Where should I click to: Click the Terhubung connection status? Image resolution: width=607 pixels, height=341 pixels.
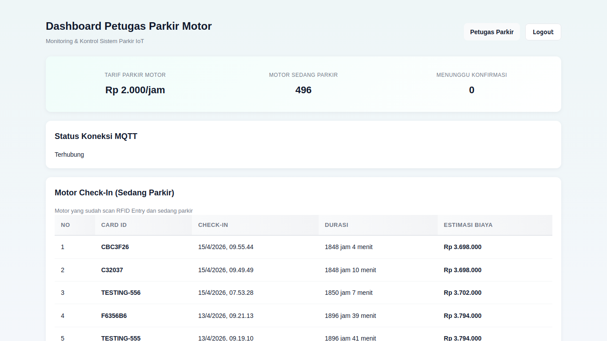click(x=69, y=155)
